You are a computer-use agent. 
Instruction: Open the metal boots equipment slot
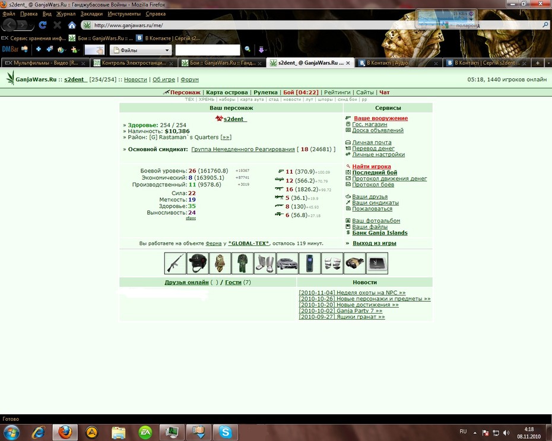tap(265, 263)
